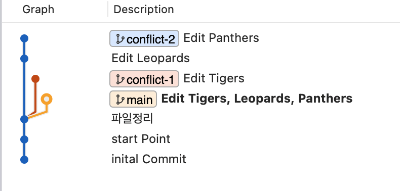Select the Edit Leopards commit

click(150, 58)
